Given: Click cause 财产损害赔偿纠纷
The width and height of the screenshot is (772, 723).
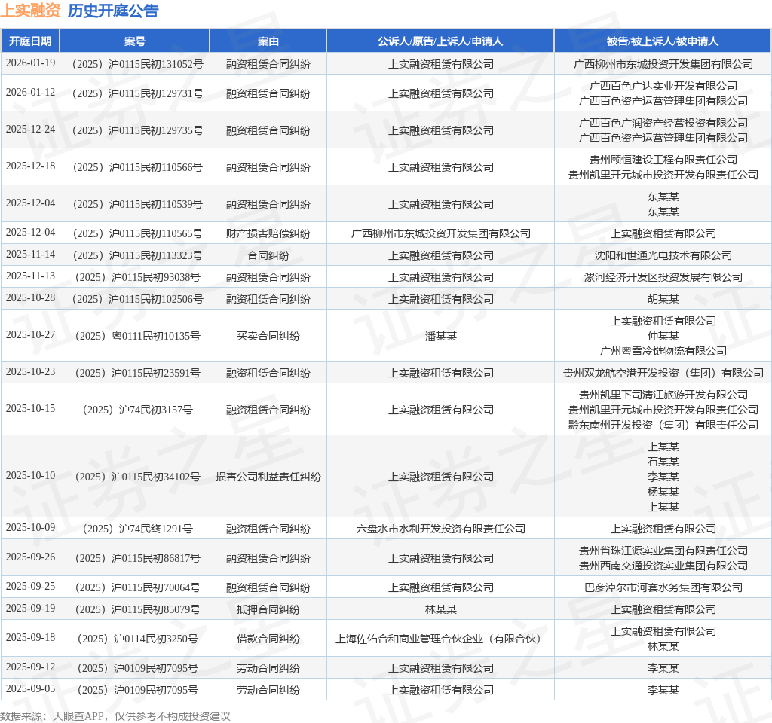Looking at the screenshot, I should pyautogui.click(x=268, y=233).
